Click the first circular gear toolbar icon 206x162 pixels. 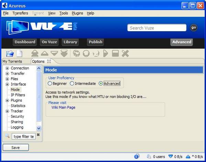[x=76, y=54]
